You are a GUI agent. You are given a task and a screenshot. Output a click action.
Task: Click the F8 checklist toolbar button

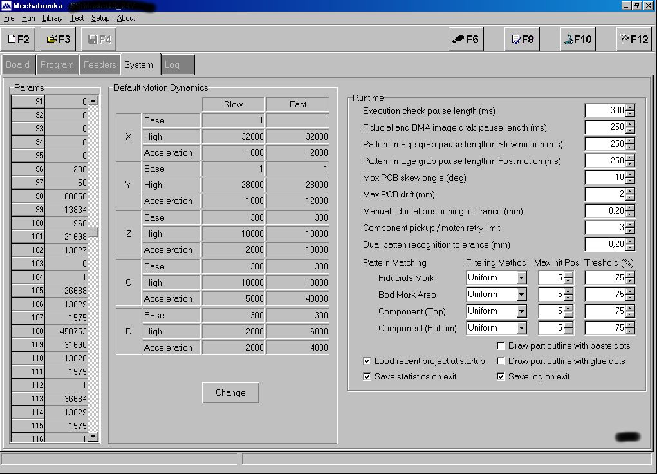tap(522, 39)
